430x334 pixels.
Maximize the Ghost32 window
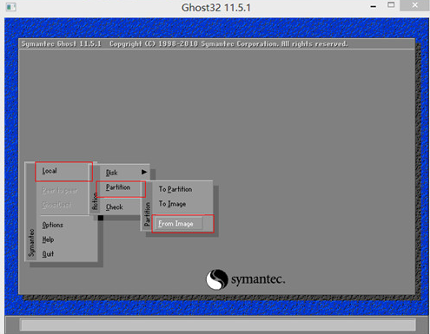(x=391, y=5)
